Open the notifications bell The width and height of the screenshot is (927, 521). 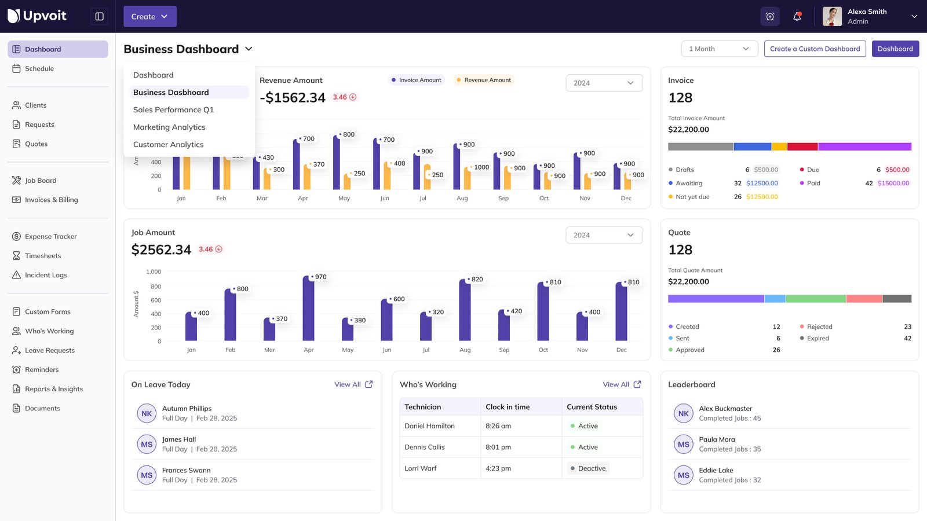(x=797, y=16)
